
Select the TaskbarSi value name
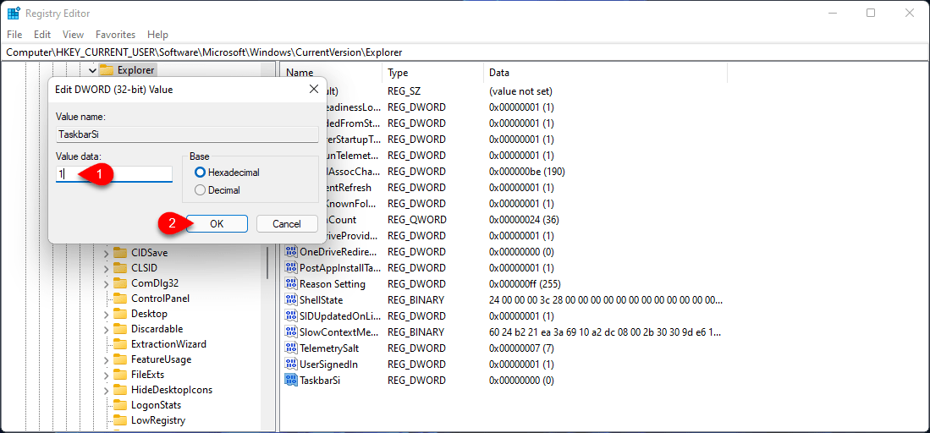tap(320, 380)
